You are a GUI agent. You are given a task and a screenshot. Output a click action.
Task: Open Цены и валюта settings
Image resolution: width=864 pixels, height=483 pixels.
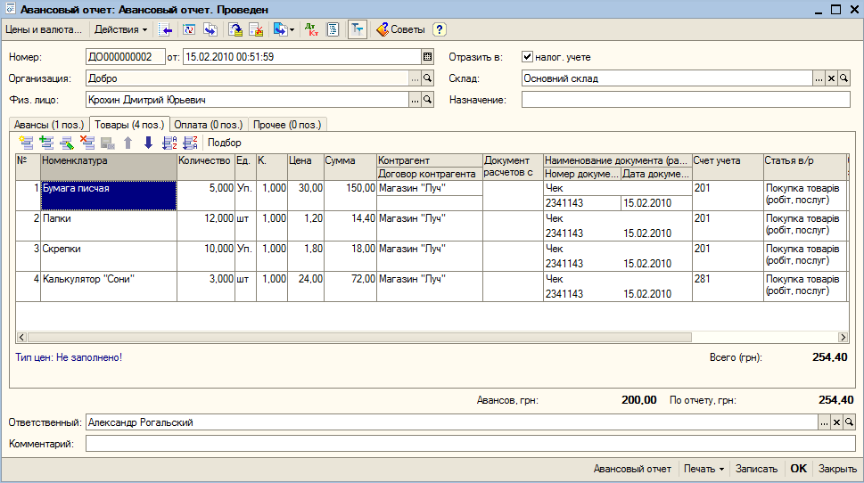[x=44, y=29]
